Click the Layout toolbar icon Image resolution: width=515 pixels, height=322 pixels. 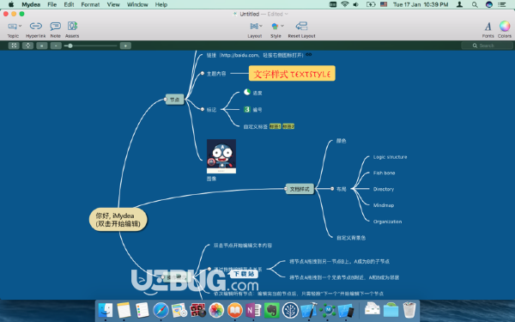[x=254, y=26]
